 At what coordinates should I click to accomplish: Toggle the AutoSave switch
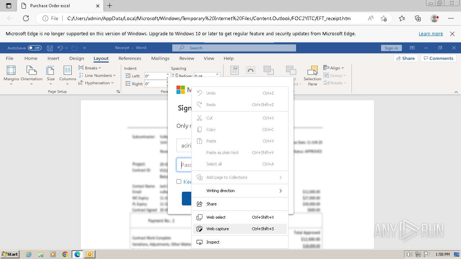35,48
